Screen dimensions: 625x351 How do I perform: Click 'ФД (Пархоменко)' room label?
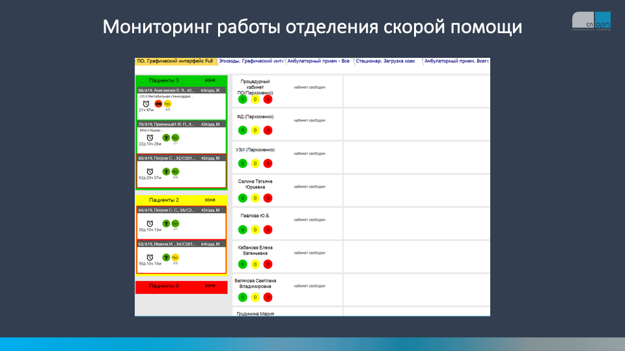tap(255, 117)
